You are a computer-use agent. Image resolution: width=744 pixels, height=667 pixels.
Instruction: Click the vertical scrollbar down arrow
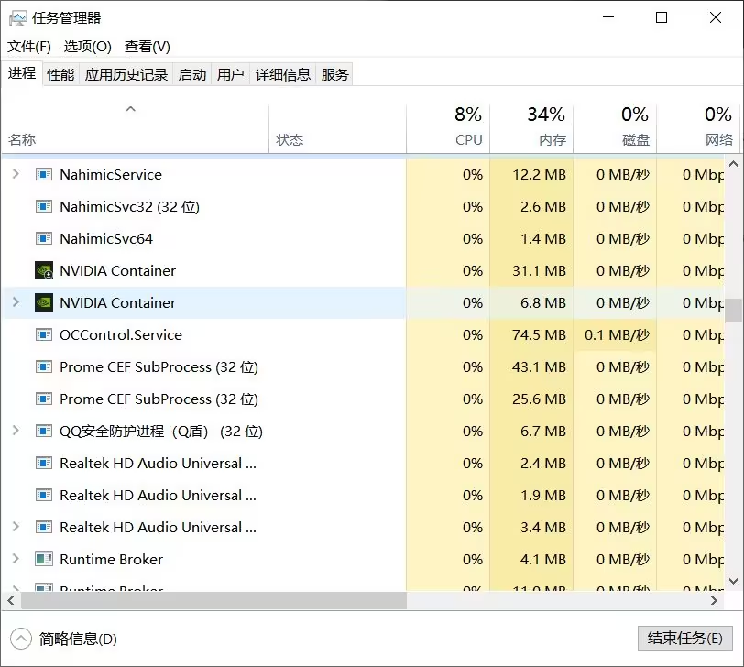point(733,581)
